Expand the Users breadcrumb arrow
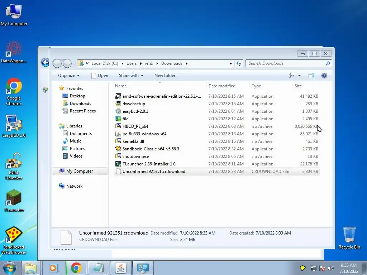Viewport: 367px width, 275px height. (140, 63)
